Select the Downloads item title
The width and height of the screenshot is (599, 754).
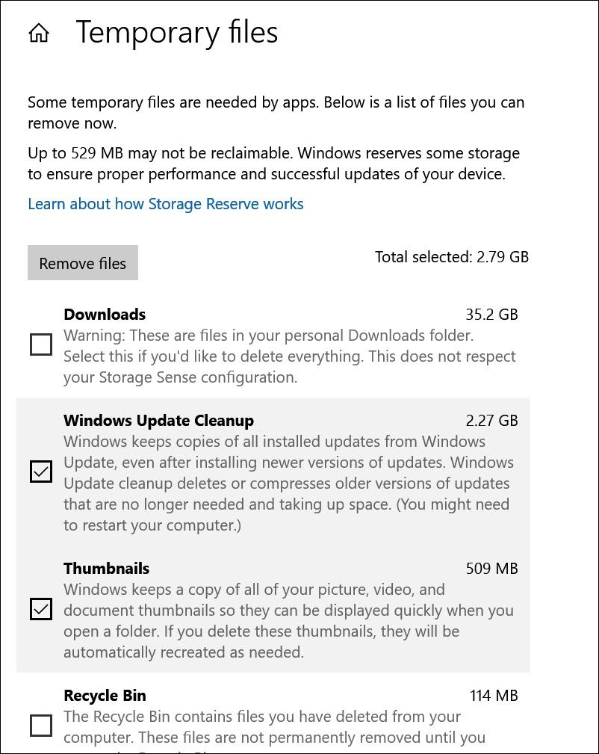click(x=105, y=315)
